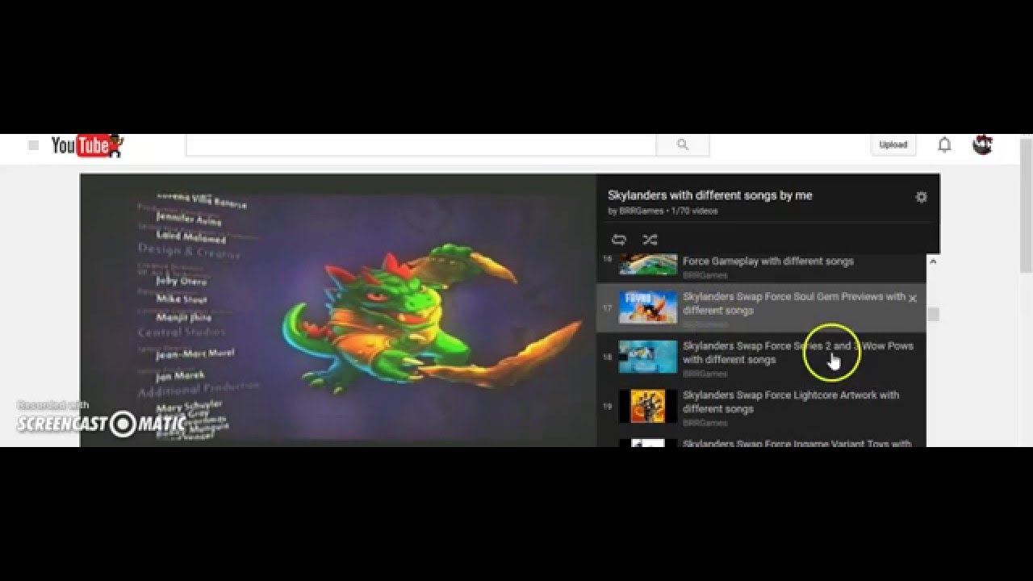Click thumbnail of Force Gameplay video

point(648,265)
